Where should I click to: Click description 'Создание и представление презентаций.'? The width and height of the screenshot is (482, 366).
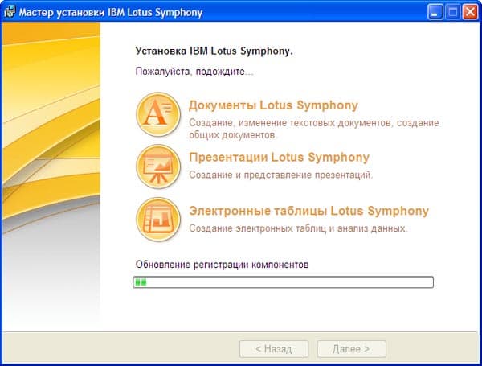(280, 175)
